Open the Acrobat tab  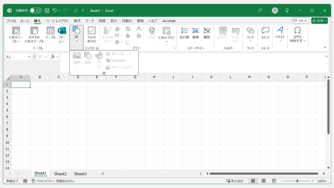[x=169, y=21]
